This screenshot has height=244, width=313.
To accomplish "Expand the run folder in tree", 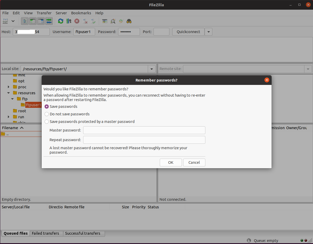I will tap(9, 117).
